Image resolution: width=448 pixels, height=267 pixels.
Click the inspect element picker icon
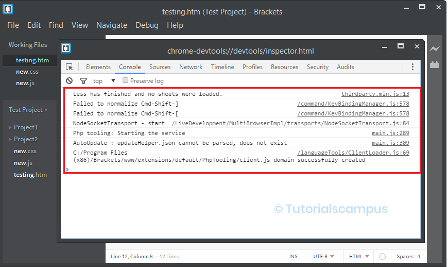tap(70, 67)
